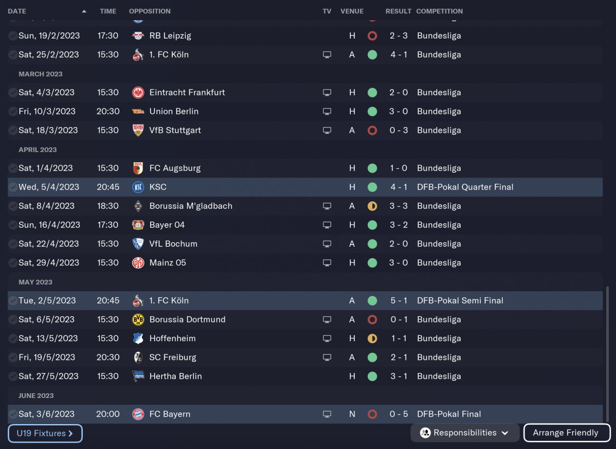Toggle the checkmark for Mainz 05 fixture

point(13,263)
